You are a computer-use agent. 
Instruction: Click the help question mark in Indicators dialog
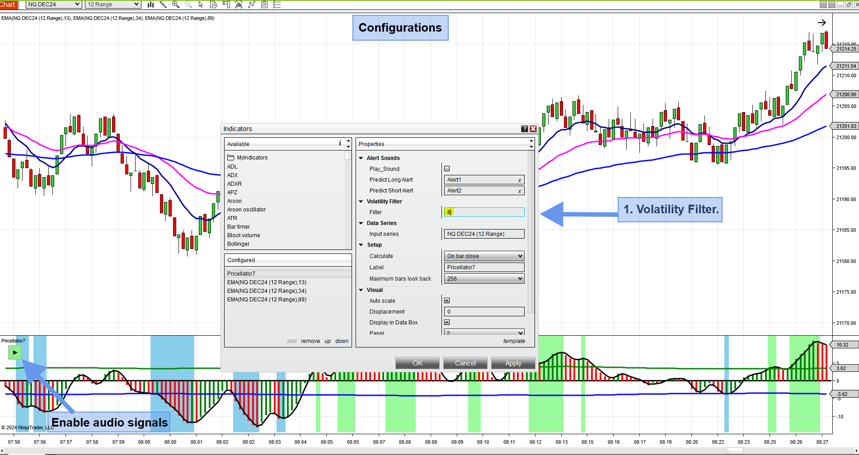(524, 129)
